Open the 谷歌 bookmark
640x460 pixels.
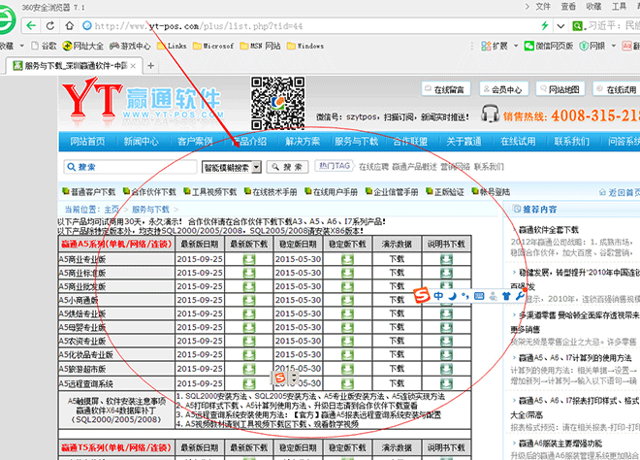pyautogui.click(x=44, y=46)
